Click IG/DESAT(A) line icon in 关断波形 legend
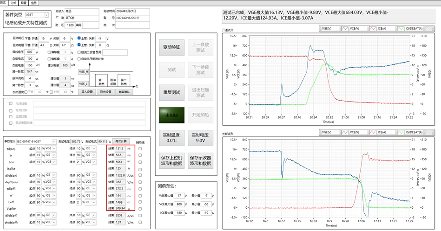 (428, 132)
